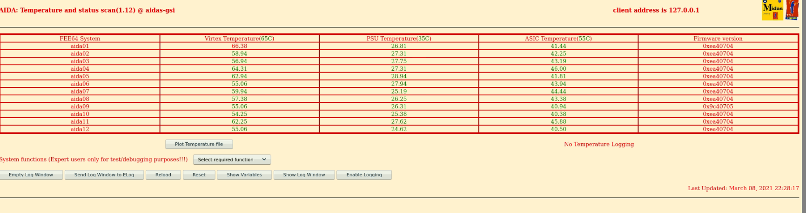The width and height of the screenshot is (806, 213).
Task: Click Empty Log Window button
Action: point(31,175)
